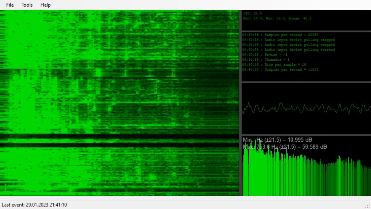
Task: Open the Help menu
Action: click(x=46, y=5)
